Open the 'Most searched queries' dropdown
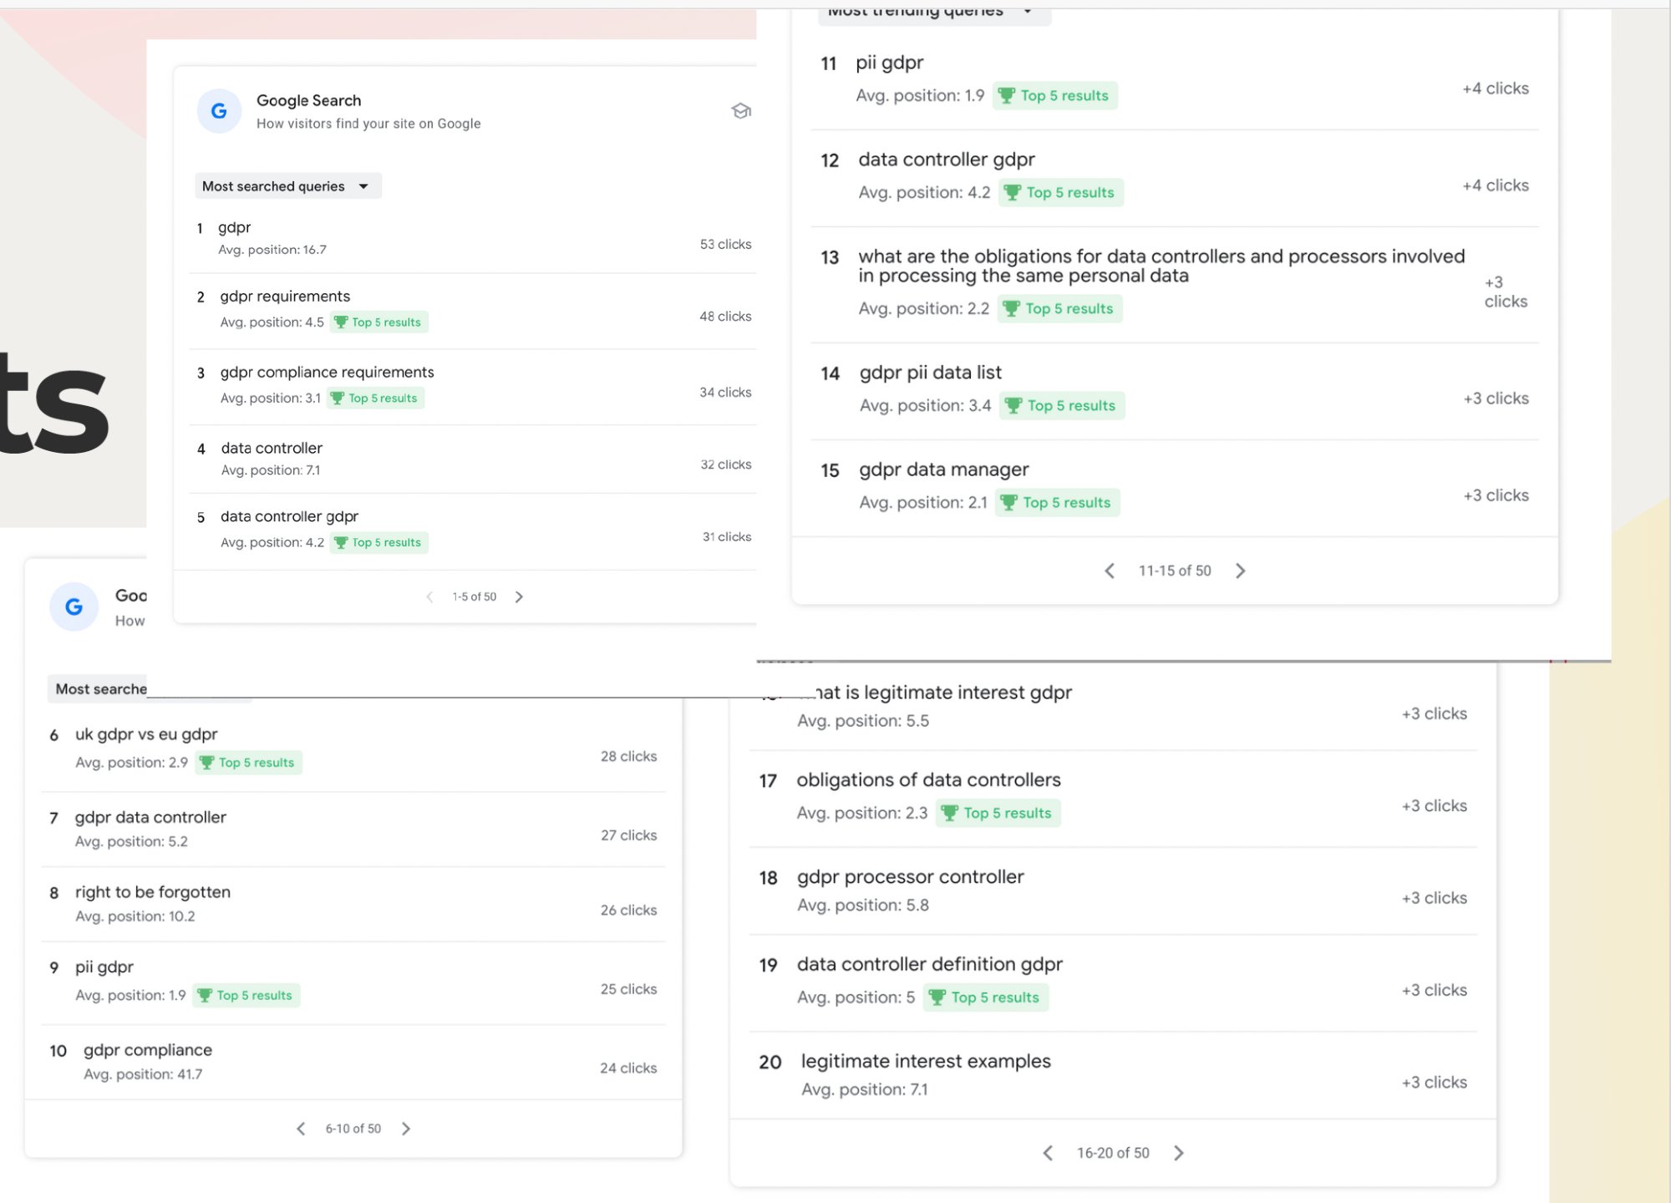Screen dimensions: 1671x1203 pos(287,185)
